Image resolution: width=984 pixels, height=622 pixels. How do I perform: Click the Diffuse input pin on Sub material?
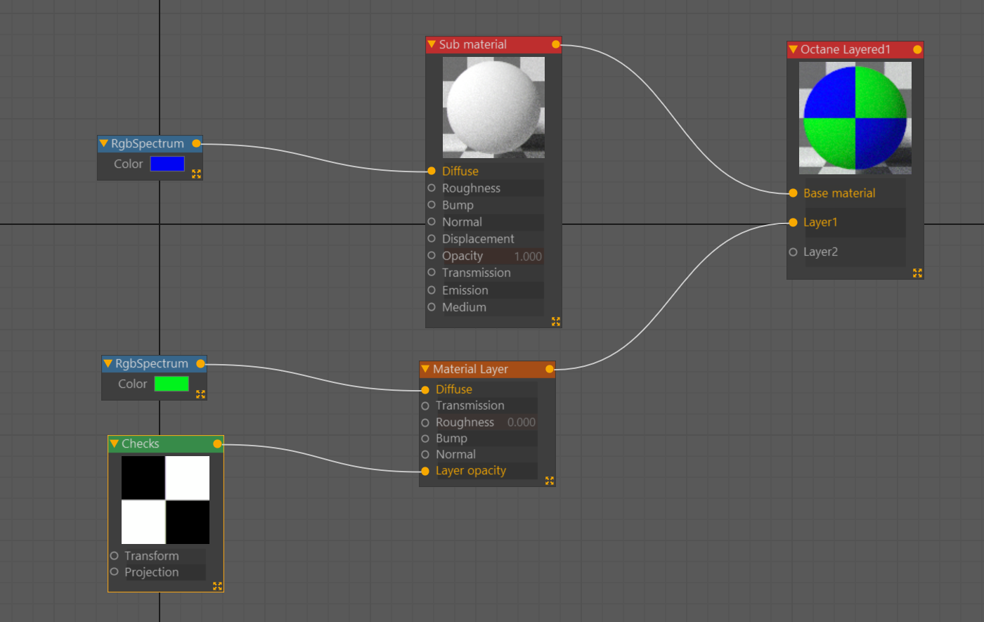tap(432, 171)
